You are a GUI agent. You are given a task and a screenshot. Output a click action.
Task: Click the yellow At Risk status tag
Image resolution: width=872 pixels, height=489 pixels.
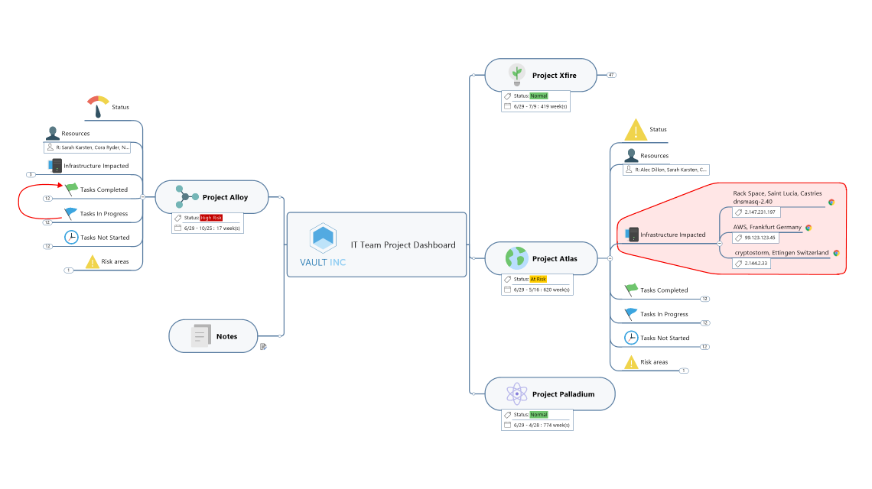(x=538, y=279)
